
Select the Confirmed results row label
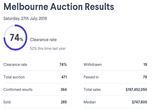tap(18, 89)
